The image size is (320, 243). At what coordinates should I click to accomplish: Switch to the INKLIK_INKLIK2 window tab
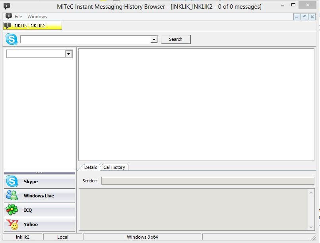click(x=33, y=26)
